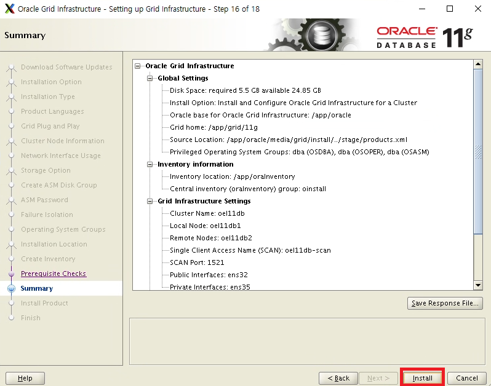The width and height of the screenshot is (491, 386).
Task: Open Help for the installer
Action: click(25, 378)
